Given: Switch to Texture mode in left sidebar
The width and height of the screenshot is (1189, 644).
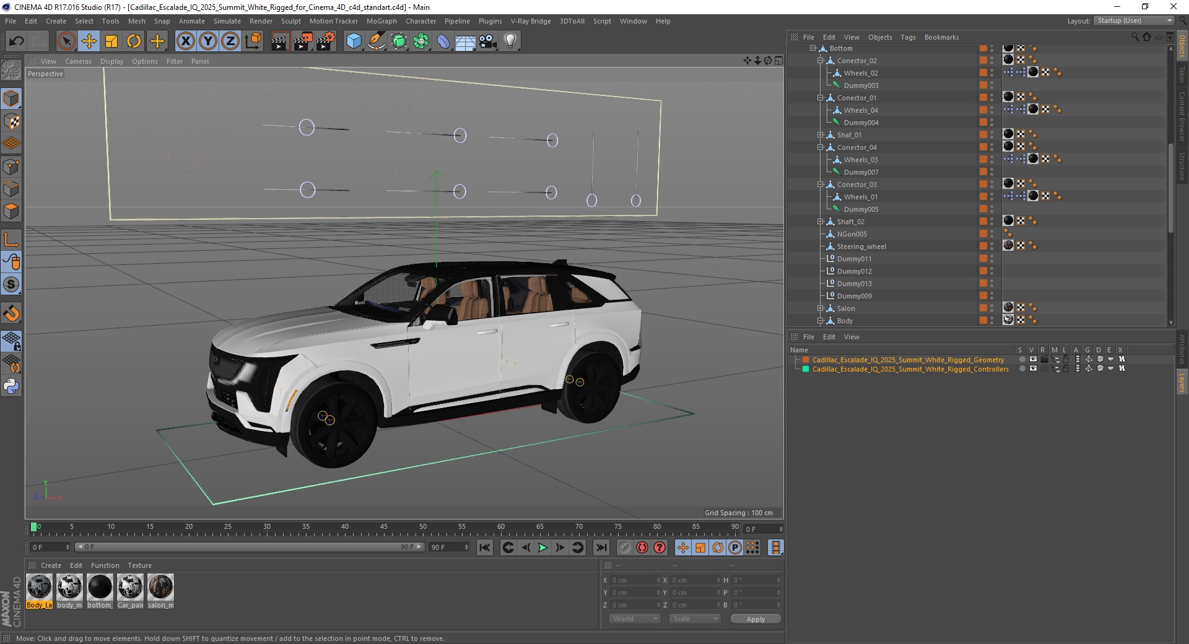Looking at the screenshot, I should (x=11, y=121).
